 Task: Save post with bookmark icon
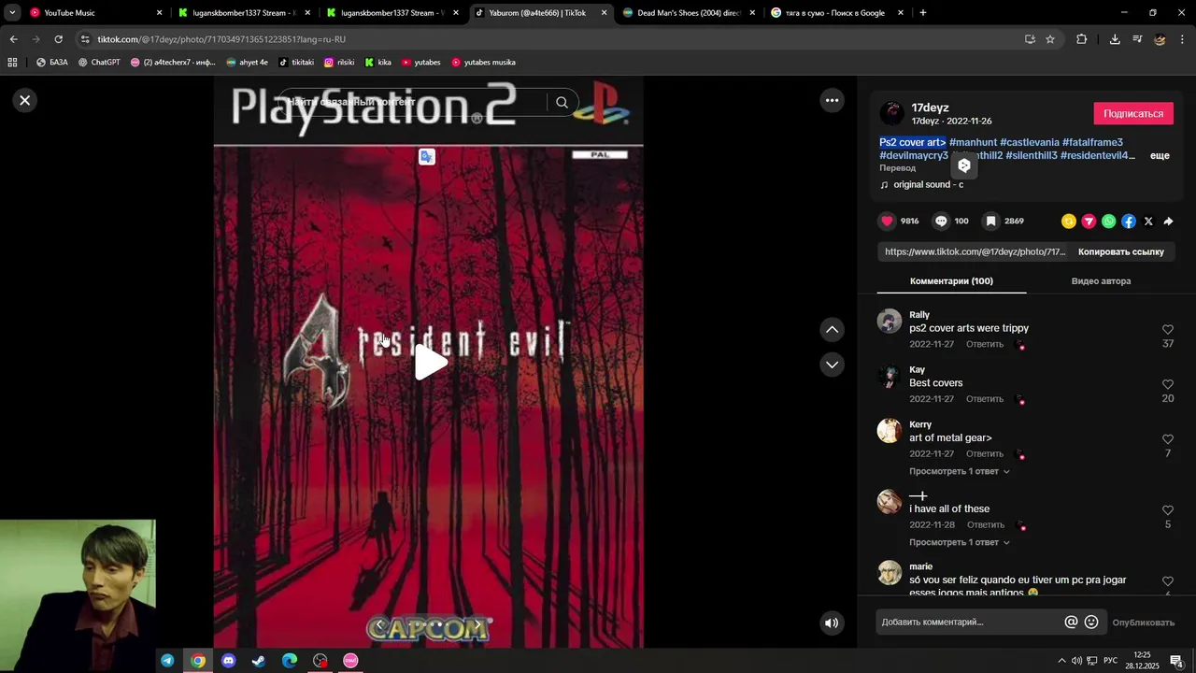click(x=991, y=221)
